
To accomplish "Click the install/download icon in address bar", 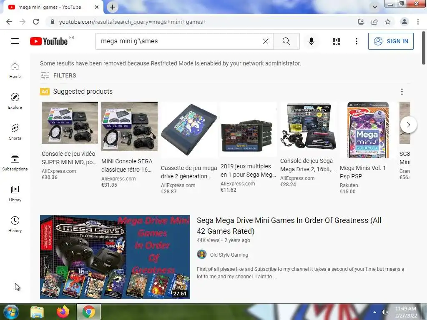I will [x=361, y=22].
